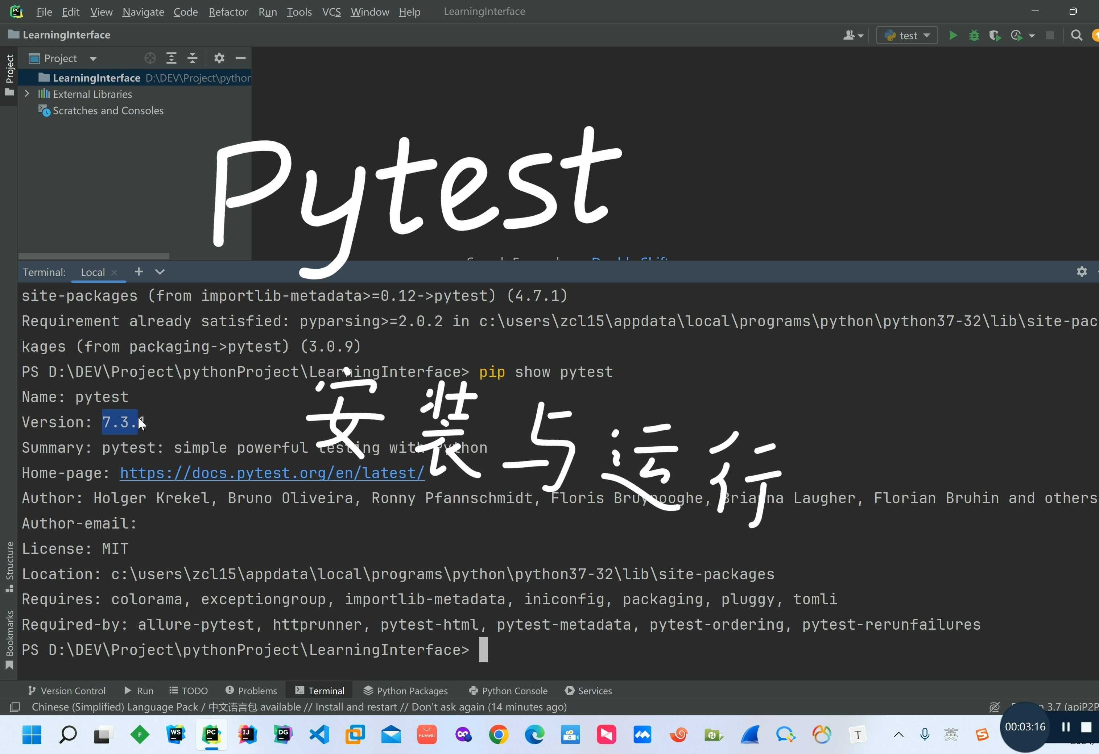
Task: Click the Stop process square
Action: point(1050,36)
